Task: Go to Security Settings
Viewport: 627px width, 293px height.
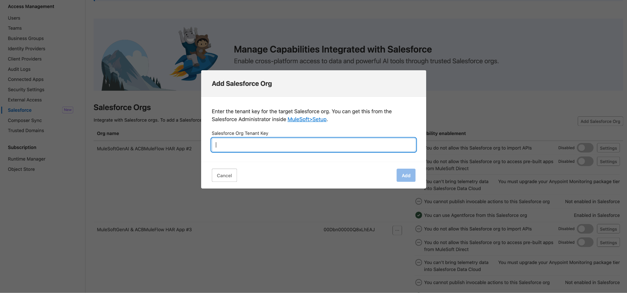Action: pyautogui.click(x=26, y=90)
